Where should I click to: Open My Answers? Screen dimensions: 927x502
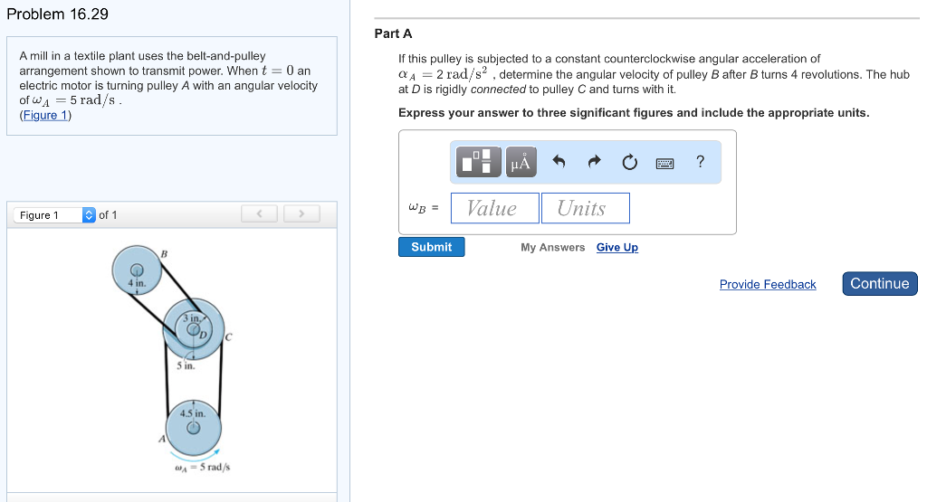[x=552, y=248]
